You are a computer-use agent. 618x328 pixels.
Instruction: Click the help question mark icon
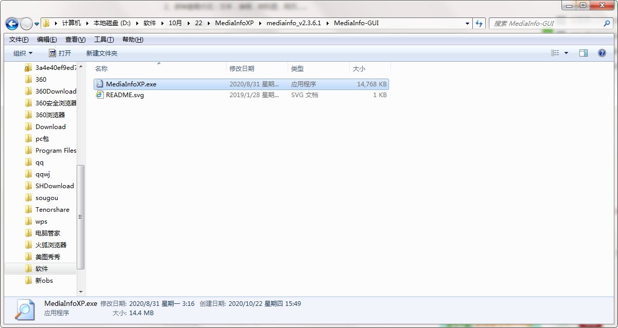click(602, 53)
